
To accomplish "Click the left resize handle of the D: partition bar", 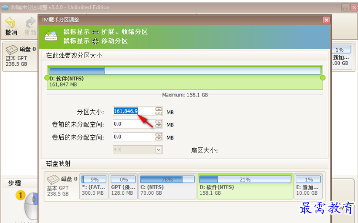I will (46, 78).
